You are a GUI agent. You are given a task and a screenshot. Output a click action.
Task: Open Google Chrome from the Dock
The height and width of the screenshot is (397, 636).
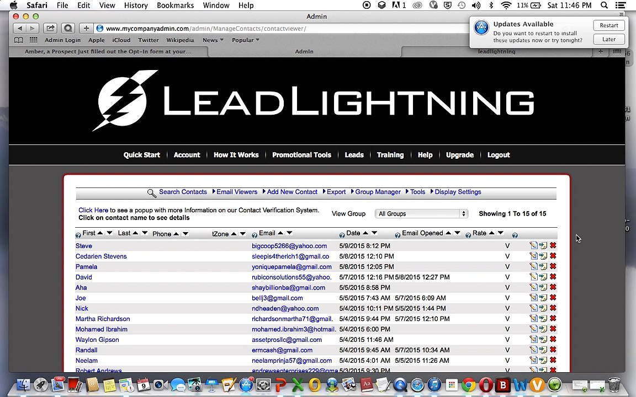pos(468,384)
